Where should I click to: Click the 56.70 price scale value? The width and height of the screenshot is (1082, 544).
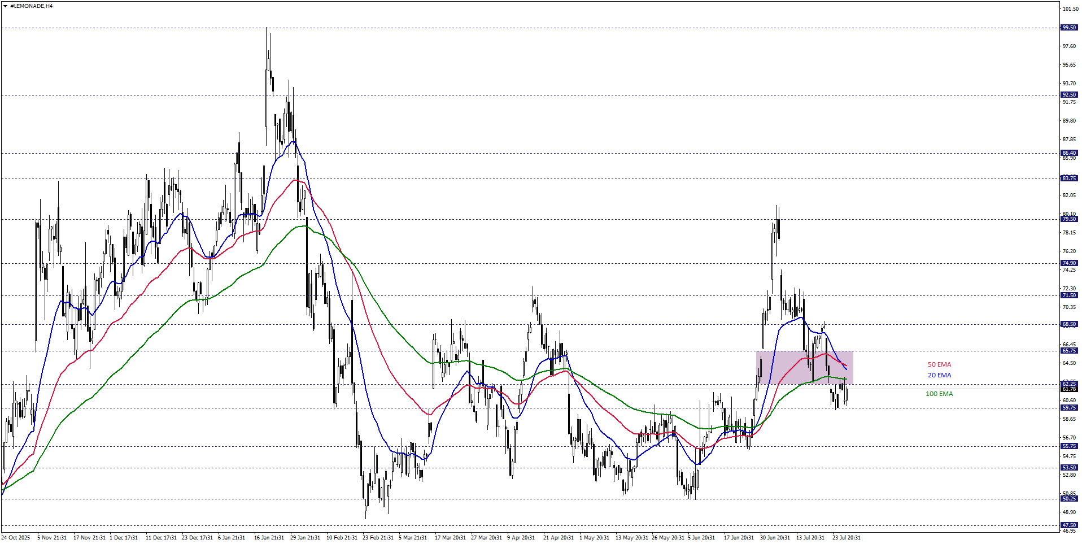coord(1069,438)
